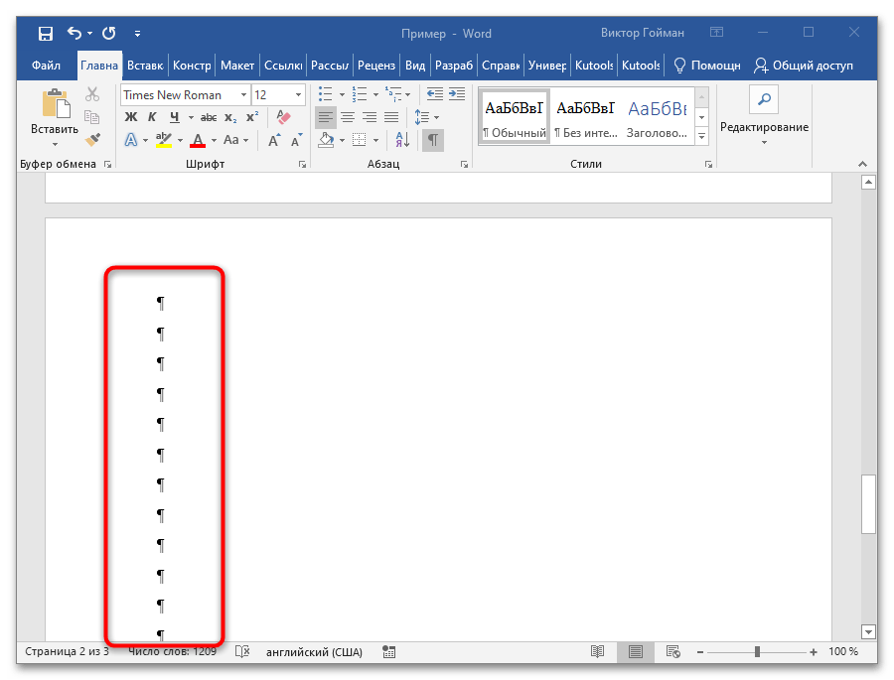
Task: Cut selection with scissors icon
Action: (x=92, y=94)
